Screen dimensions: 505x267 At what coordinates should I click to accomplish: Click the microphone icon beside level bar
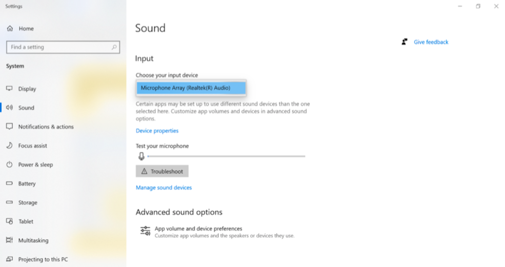coord(141,156)
